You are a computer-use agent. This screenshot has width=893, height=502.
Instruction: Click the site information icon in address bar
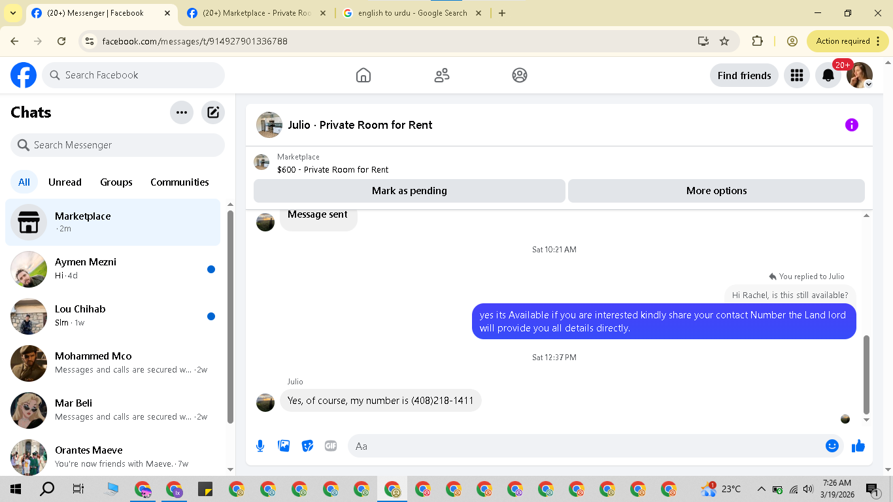(x=90, y=41)
